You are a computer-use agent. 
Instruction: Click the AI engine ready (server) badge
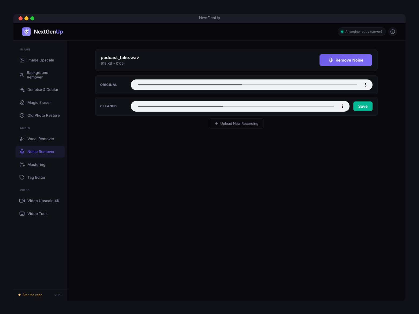[362, 32]
